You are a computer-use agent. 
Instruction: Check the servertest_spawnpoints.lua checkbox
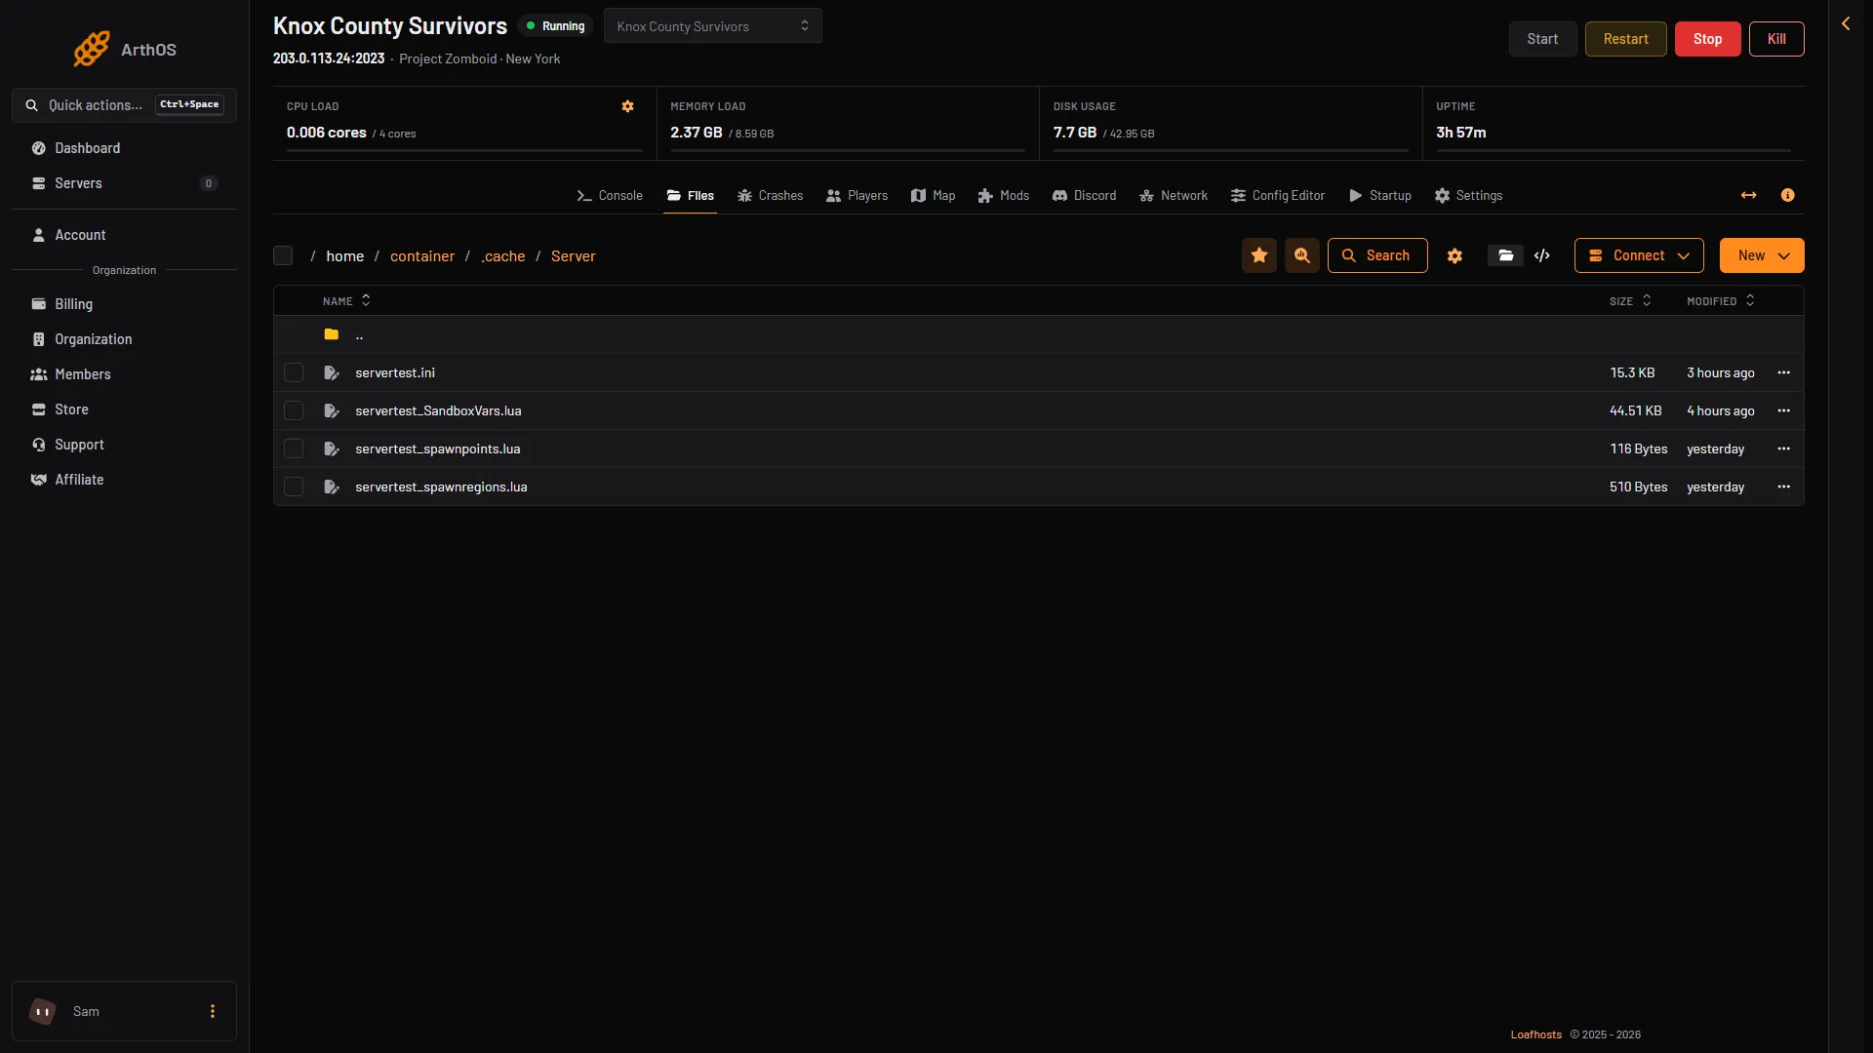pos(294,448)
